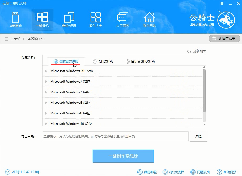
Task: Open the hamburger menu in title bar
Action: [x=222, y=3]
